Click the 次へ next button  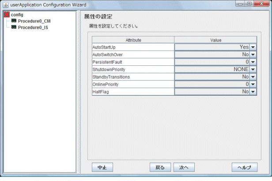[x=184, y=167]
